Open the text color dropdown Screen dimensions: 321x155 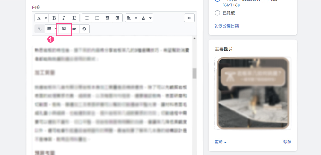(146, 18)
